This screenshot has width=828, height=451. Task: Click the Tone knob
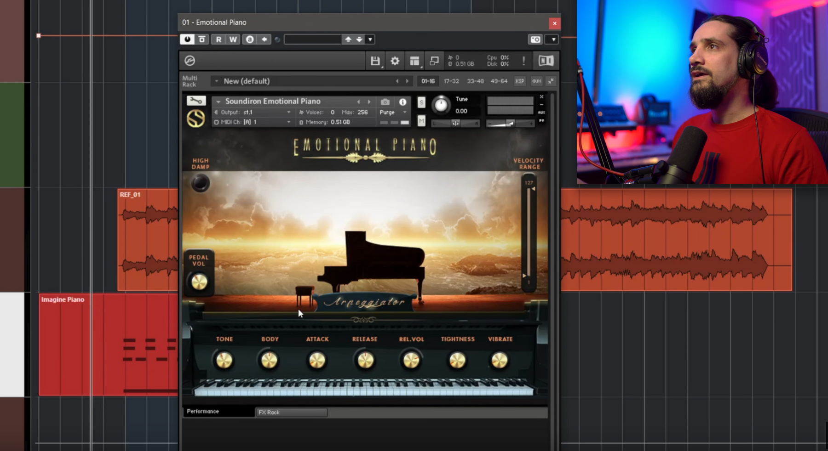(224, 361)
